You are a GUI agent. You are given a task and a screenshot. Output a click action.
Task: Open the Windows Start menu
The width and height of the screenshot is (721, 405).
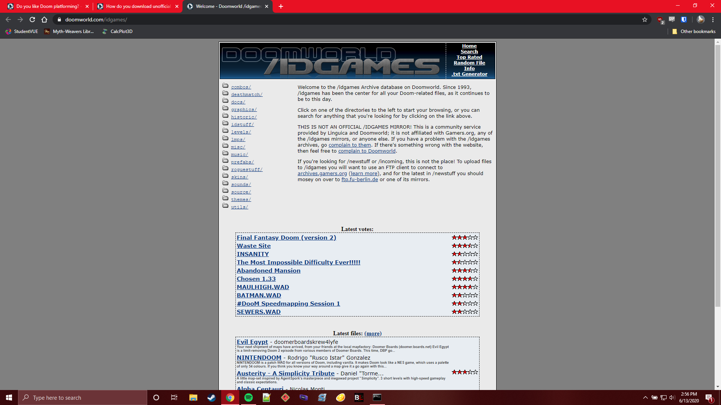[9, 397]
